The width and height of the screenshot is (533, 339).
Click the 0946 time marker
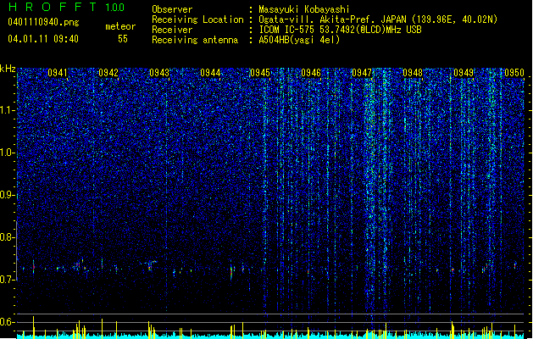pos(311,73)
